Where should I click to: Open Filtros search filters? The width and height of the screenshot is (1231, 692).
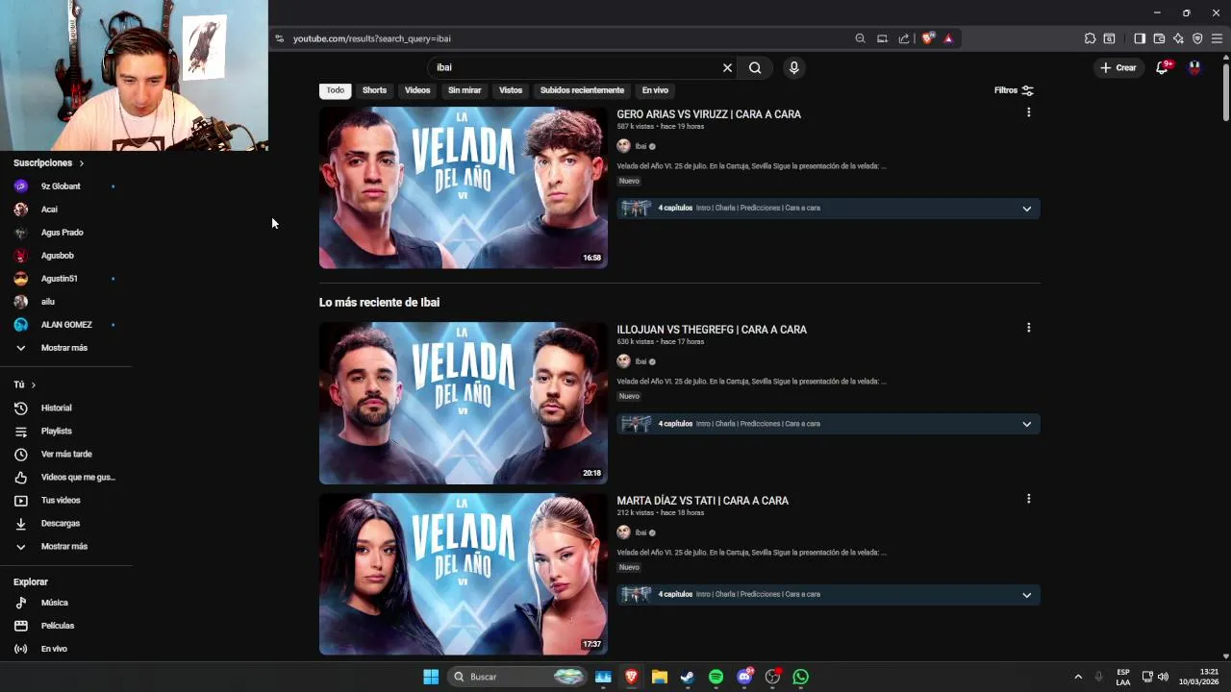coord(1014,90)
